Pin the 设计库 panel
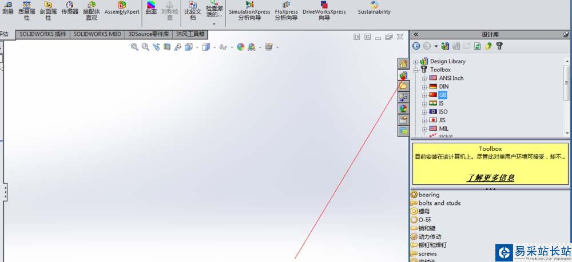Viewport: 572px width, 262px height. pos(566,34)
